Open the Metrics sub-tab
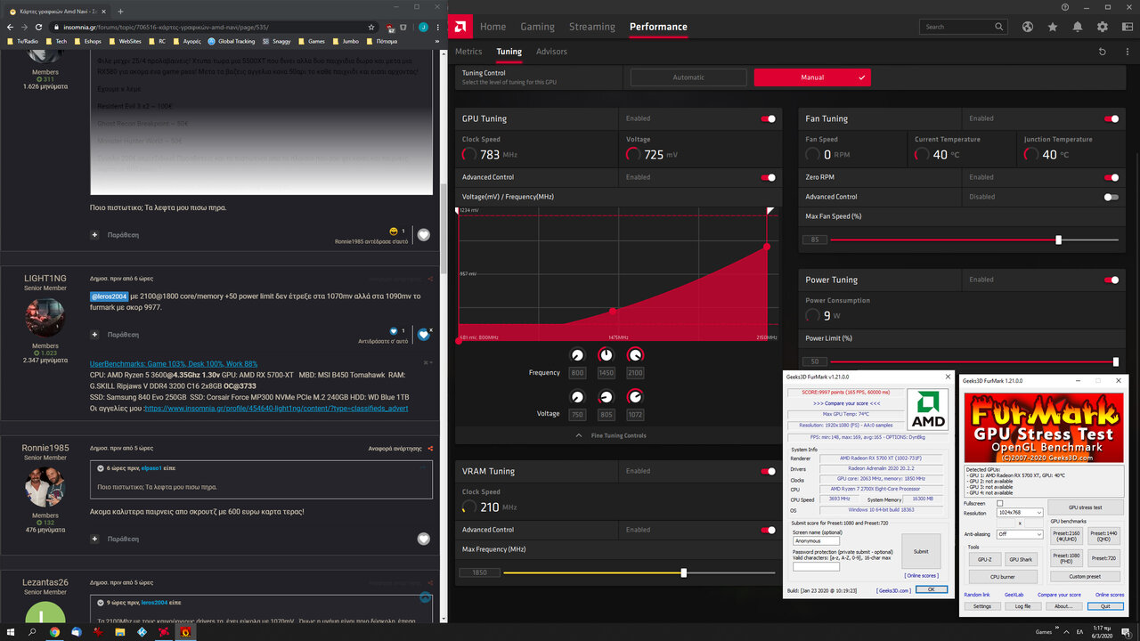Viewport: 1140px width, 641px height. (x=468, y=52)
